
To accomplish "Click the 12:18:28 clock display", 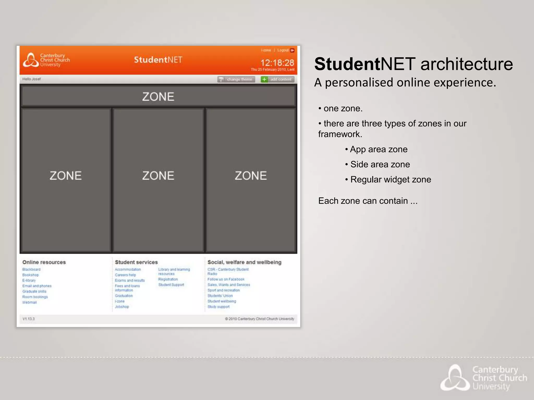I will [x=277, y=63].
